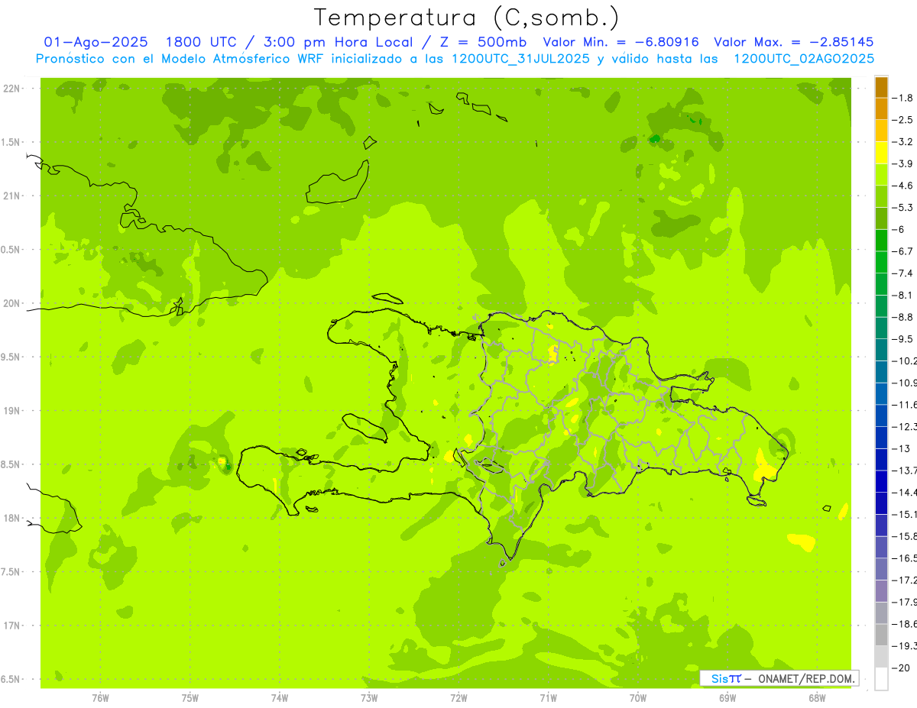Click the "-6" colorbar value
The width and height of the screenshot is (917, 708).
pyautogui.click(x=900, y=229)
